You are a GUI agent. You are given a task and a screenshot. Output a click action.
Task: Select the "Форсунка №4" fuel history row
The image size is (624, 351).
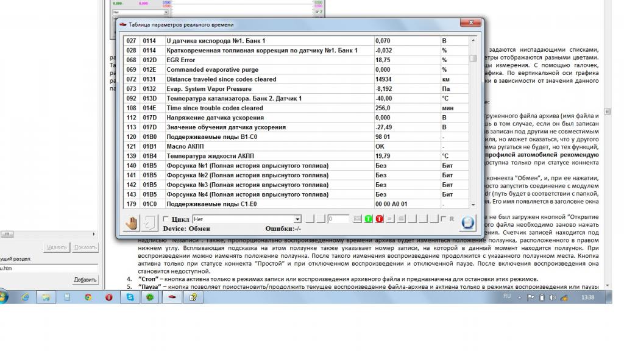click(x=296, y=194)
